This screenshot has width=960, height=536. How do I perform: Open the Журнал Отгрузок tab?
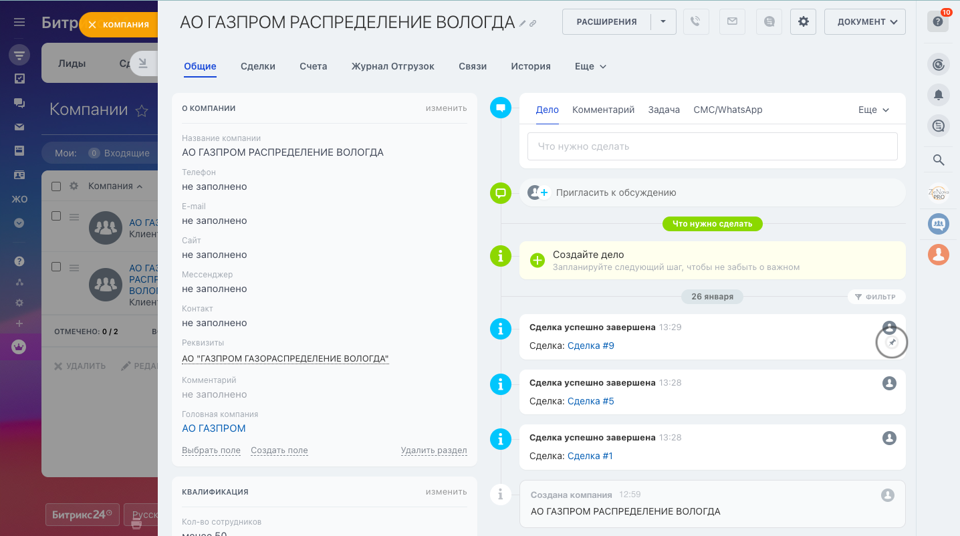(392, 66)
